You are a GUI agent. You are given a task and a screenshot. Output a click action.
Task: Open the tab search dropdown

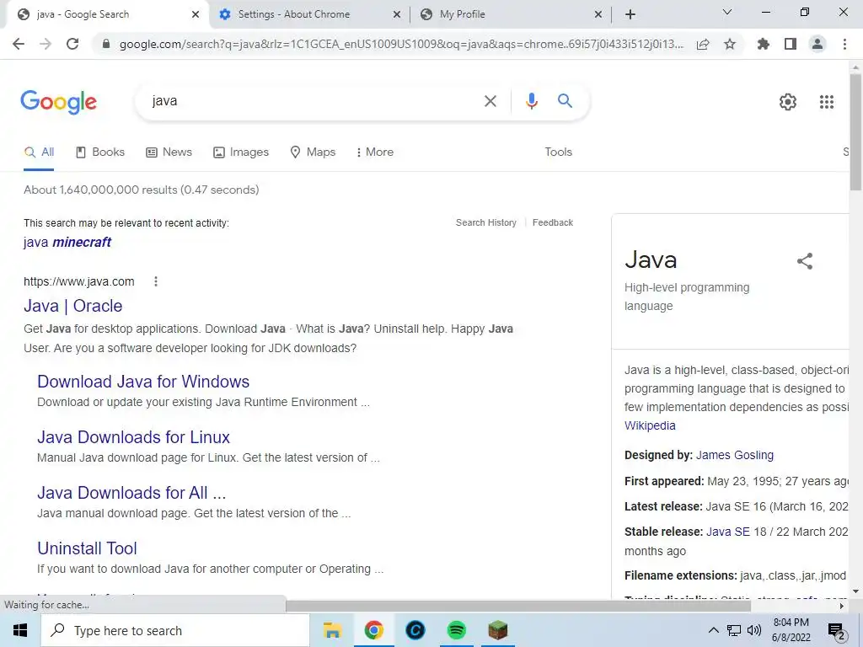click(x=726, y=12)
